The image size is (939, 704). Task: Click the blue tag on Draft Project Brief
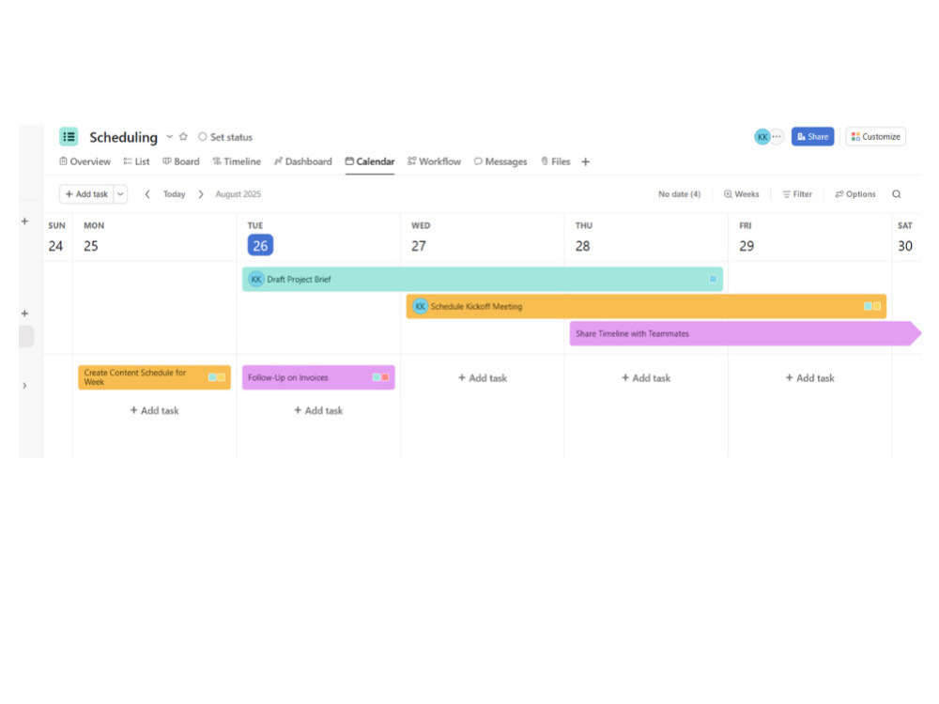[x=713, y=279]
